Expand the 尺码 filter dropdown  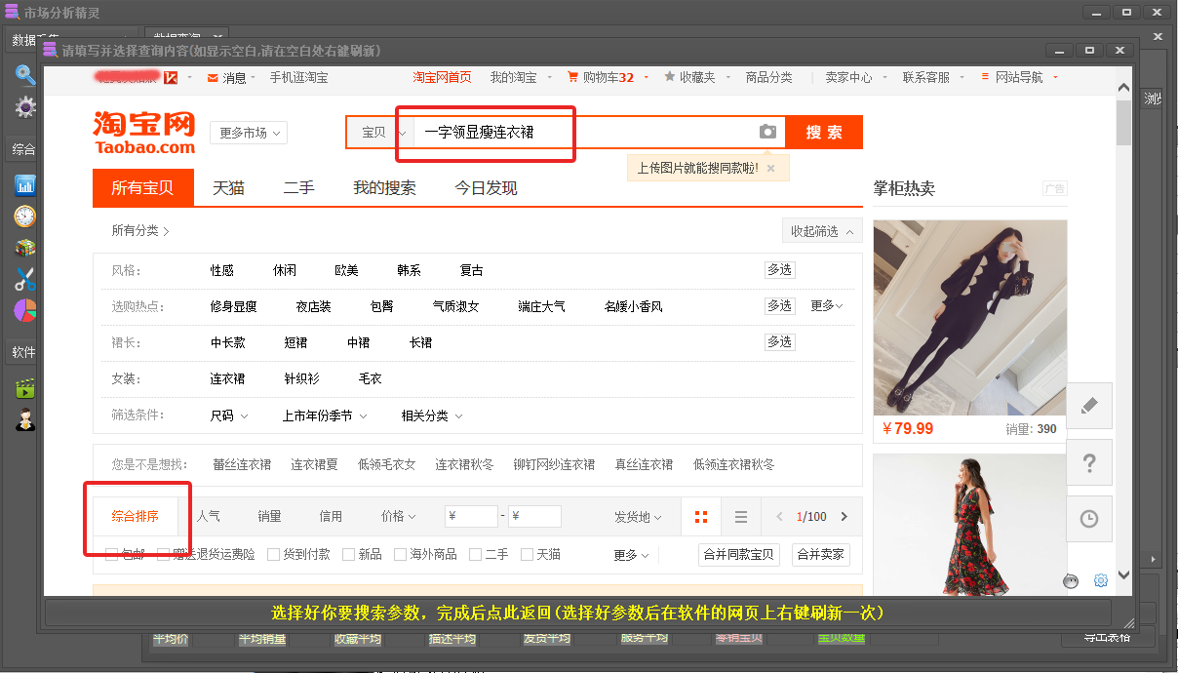229,416
